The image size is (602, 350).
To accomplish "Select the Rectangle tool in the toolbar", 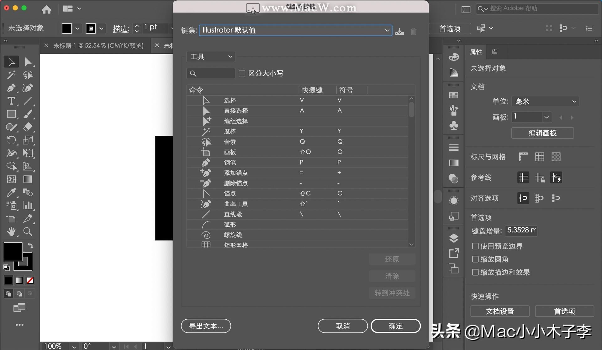I will point(11,114).
